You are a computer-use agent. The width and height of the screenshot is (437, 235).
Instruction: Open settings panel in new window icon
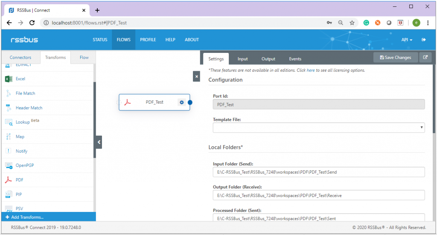tap(425, 57)
